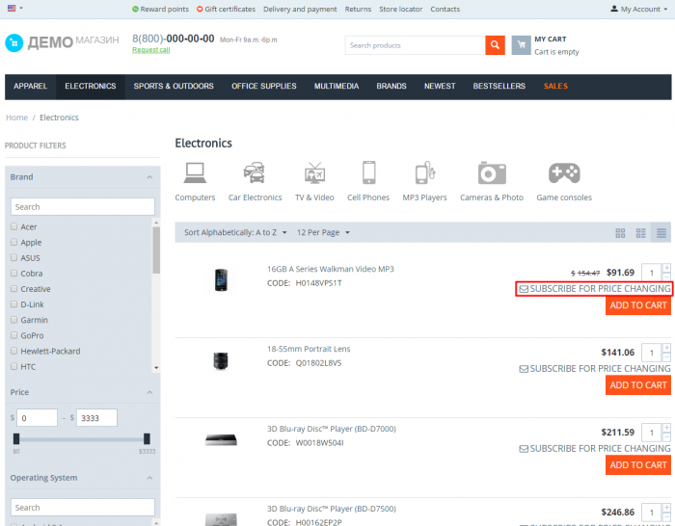Viewport: 675px width, 526px height.
Task: Open Office Supplies menu
Action: [264, 87]
